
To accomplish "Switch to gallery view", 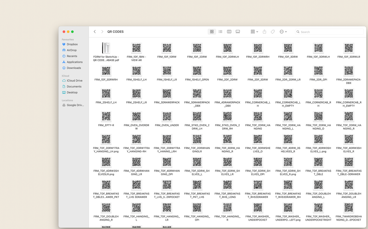I will point(238,32).
